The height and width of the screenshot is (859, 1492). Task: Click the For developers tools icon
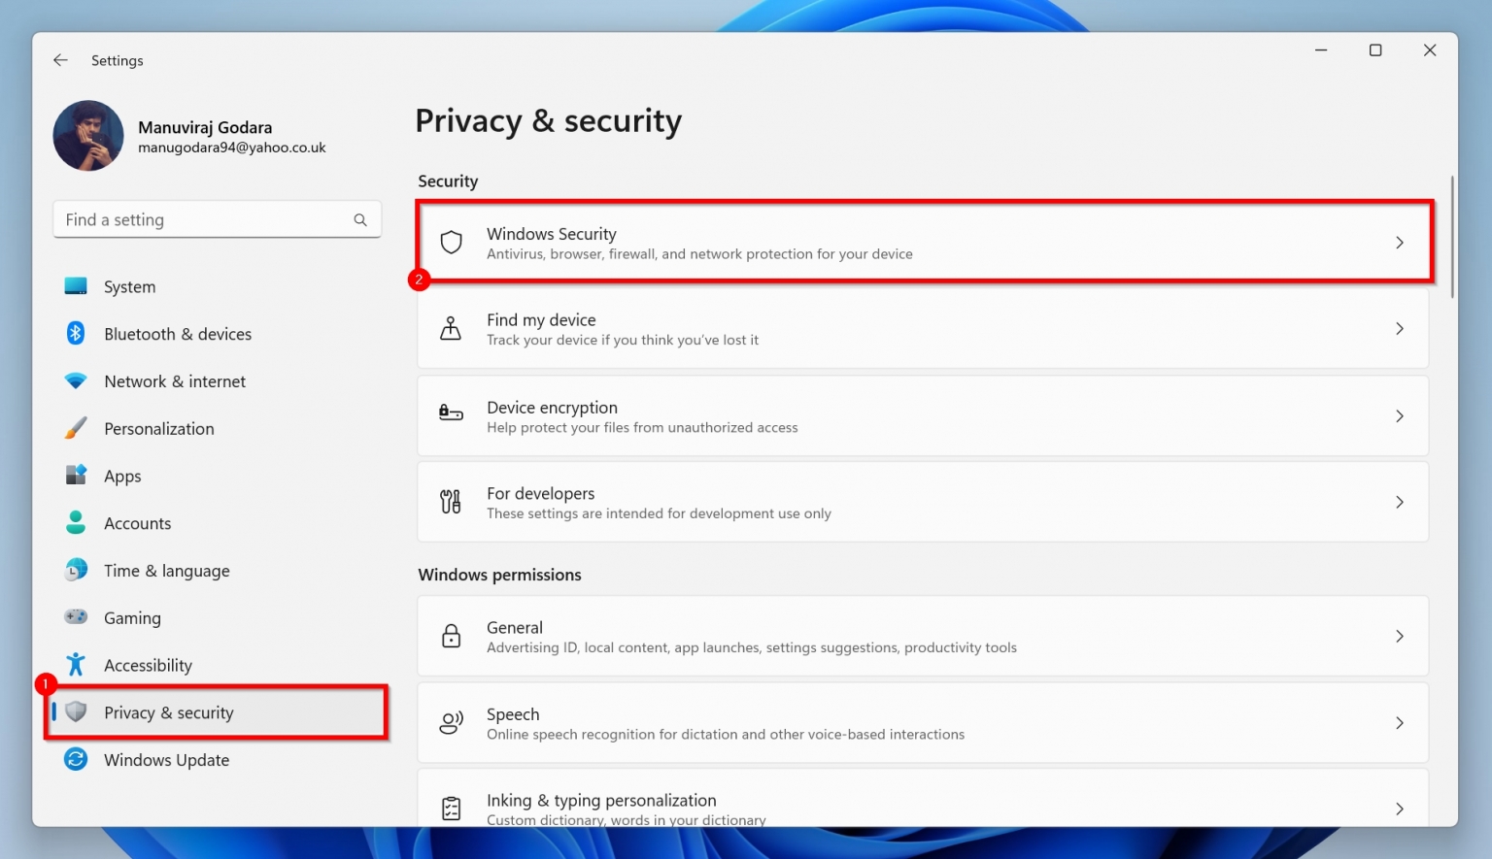click(451, 502)
